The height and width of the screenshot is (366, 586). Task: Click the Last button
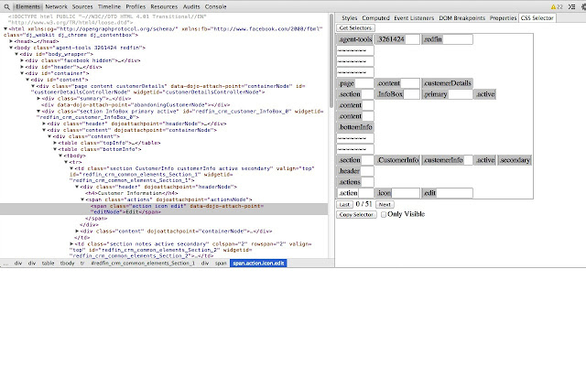click(x=344, y=205)
